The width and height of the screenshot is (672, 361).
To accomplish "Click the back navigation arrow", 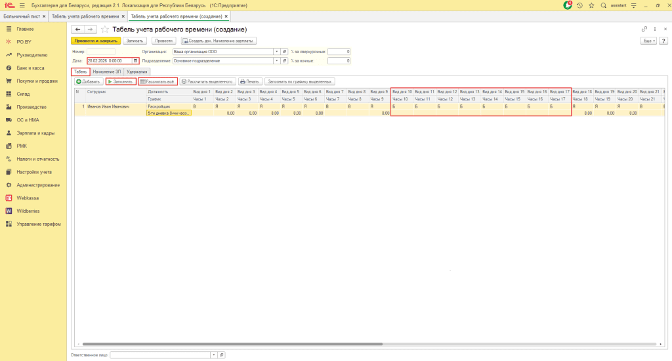I will (x=77, y=30).
